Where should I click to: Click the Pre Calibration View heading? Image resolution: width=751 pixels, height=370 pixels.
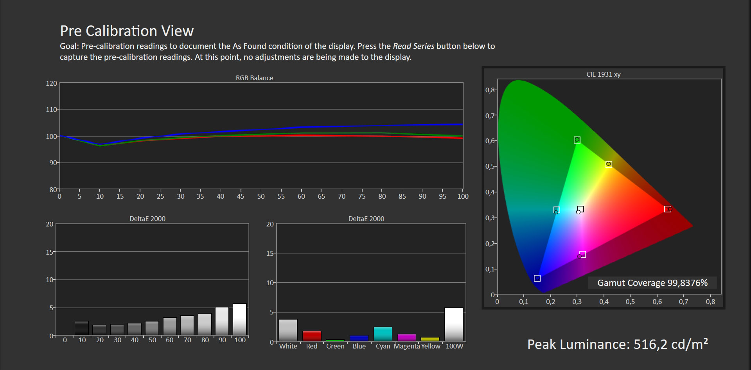127,31
